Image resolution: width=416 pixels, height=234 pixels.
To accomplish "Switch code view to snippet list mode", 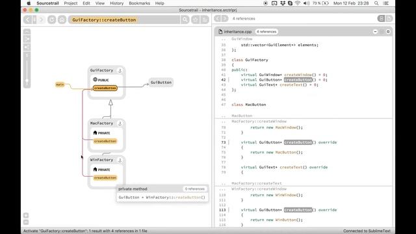I will [x=382, y=19].
